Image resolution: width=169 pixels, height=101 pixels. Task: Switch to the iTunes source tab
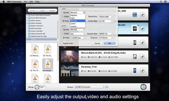42,11
